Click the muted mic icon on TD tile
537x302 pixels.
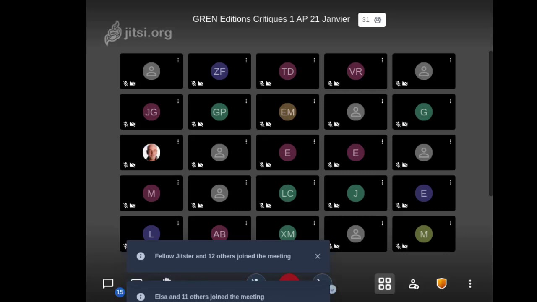[262, 83]
